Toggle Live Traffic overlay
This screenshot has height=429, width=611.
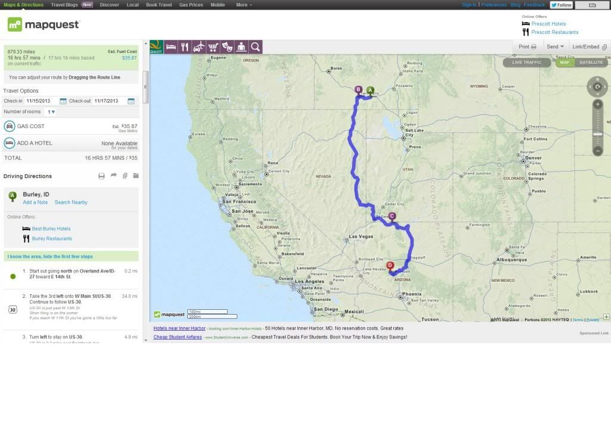526,63
